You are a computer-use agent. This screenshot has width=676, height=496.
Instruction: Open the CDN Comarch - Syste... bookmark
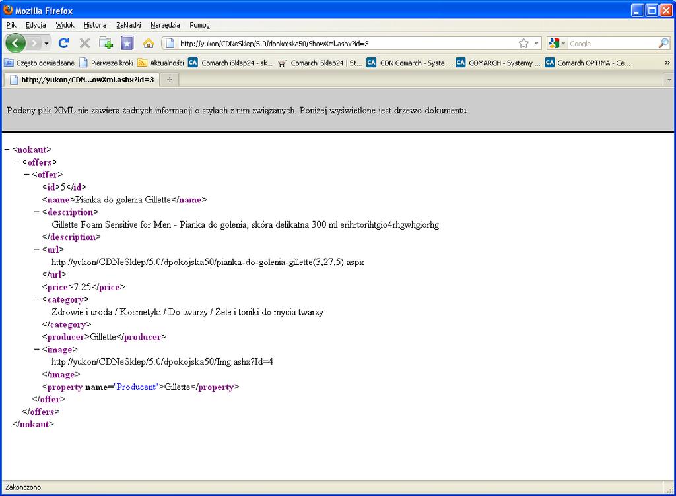point(409,63)
